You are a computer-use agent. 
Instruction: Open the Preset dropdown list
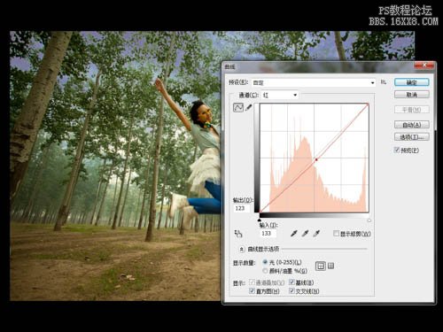314,82
